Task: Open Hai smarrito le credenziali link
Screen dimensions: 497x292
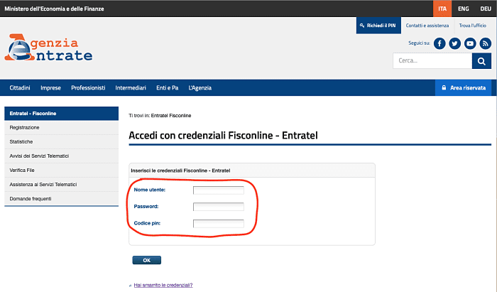Action: click(x=163, y=285)
